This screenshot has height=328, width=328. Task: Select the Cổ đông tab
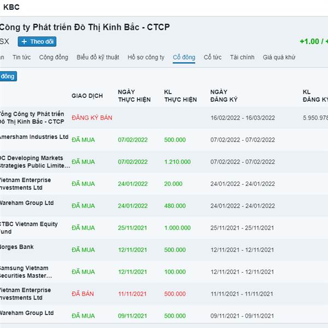[x=184, y=57]
